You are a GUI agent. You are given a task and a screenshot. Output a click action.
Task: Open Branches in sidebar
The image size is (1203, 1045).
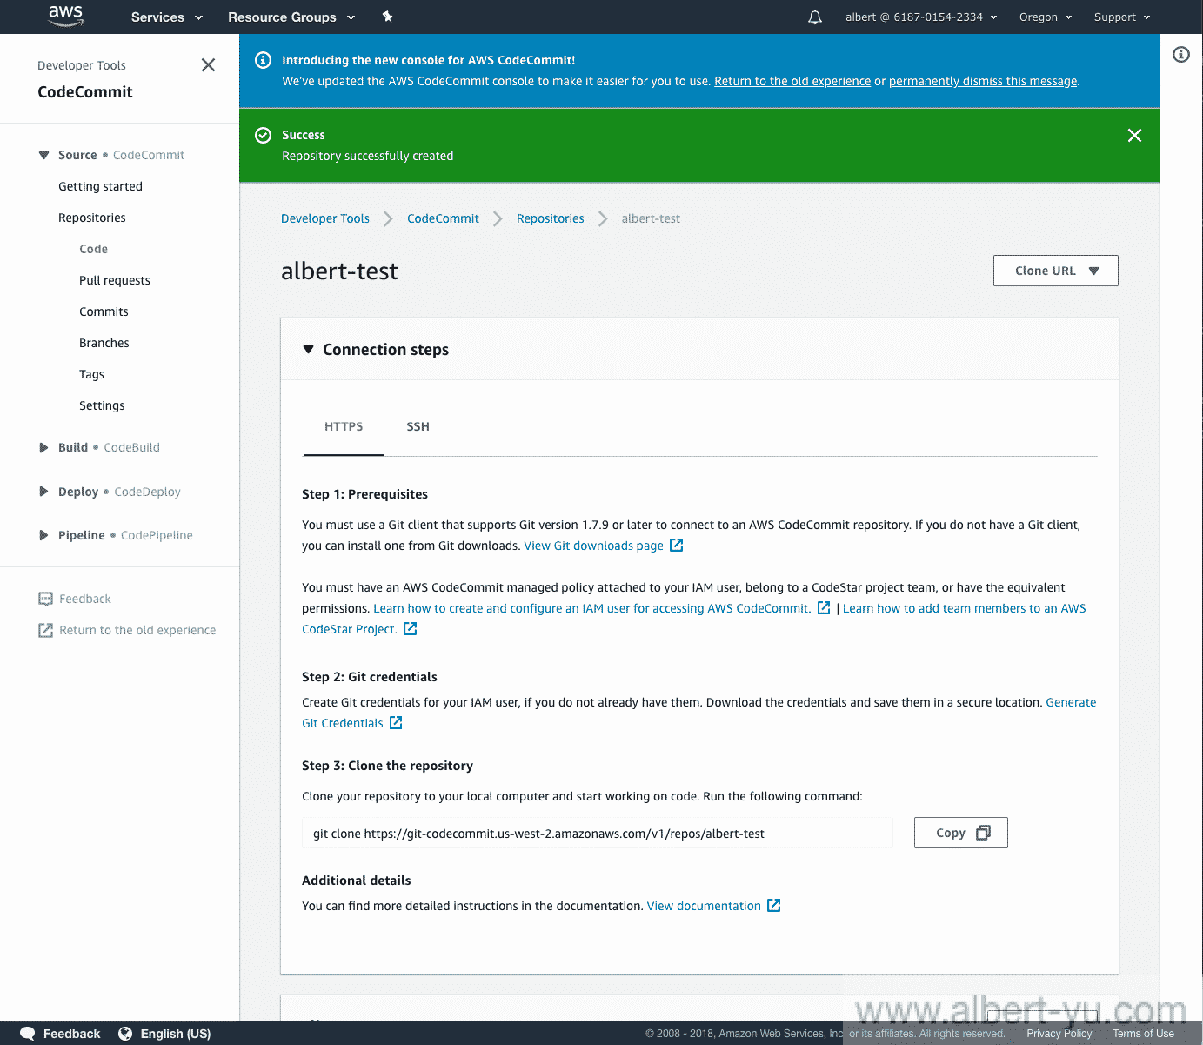pos(104,343)
